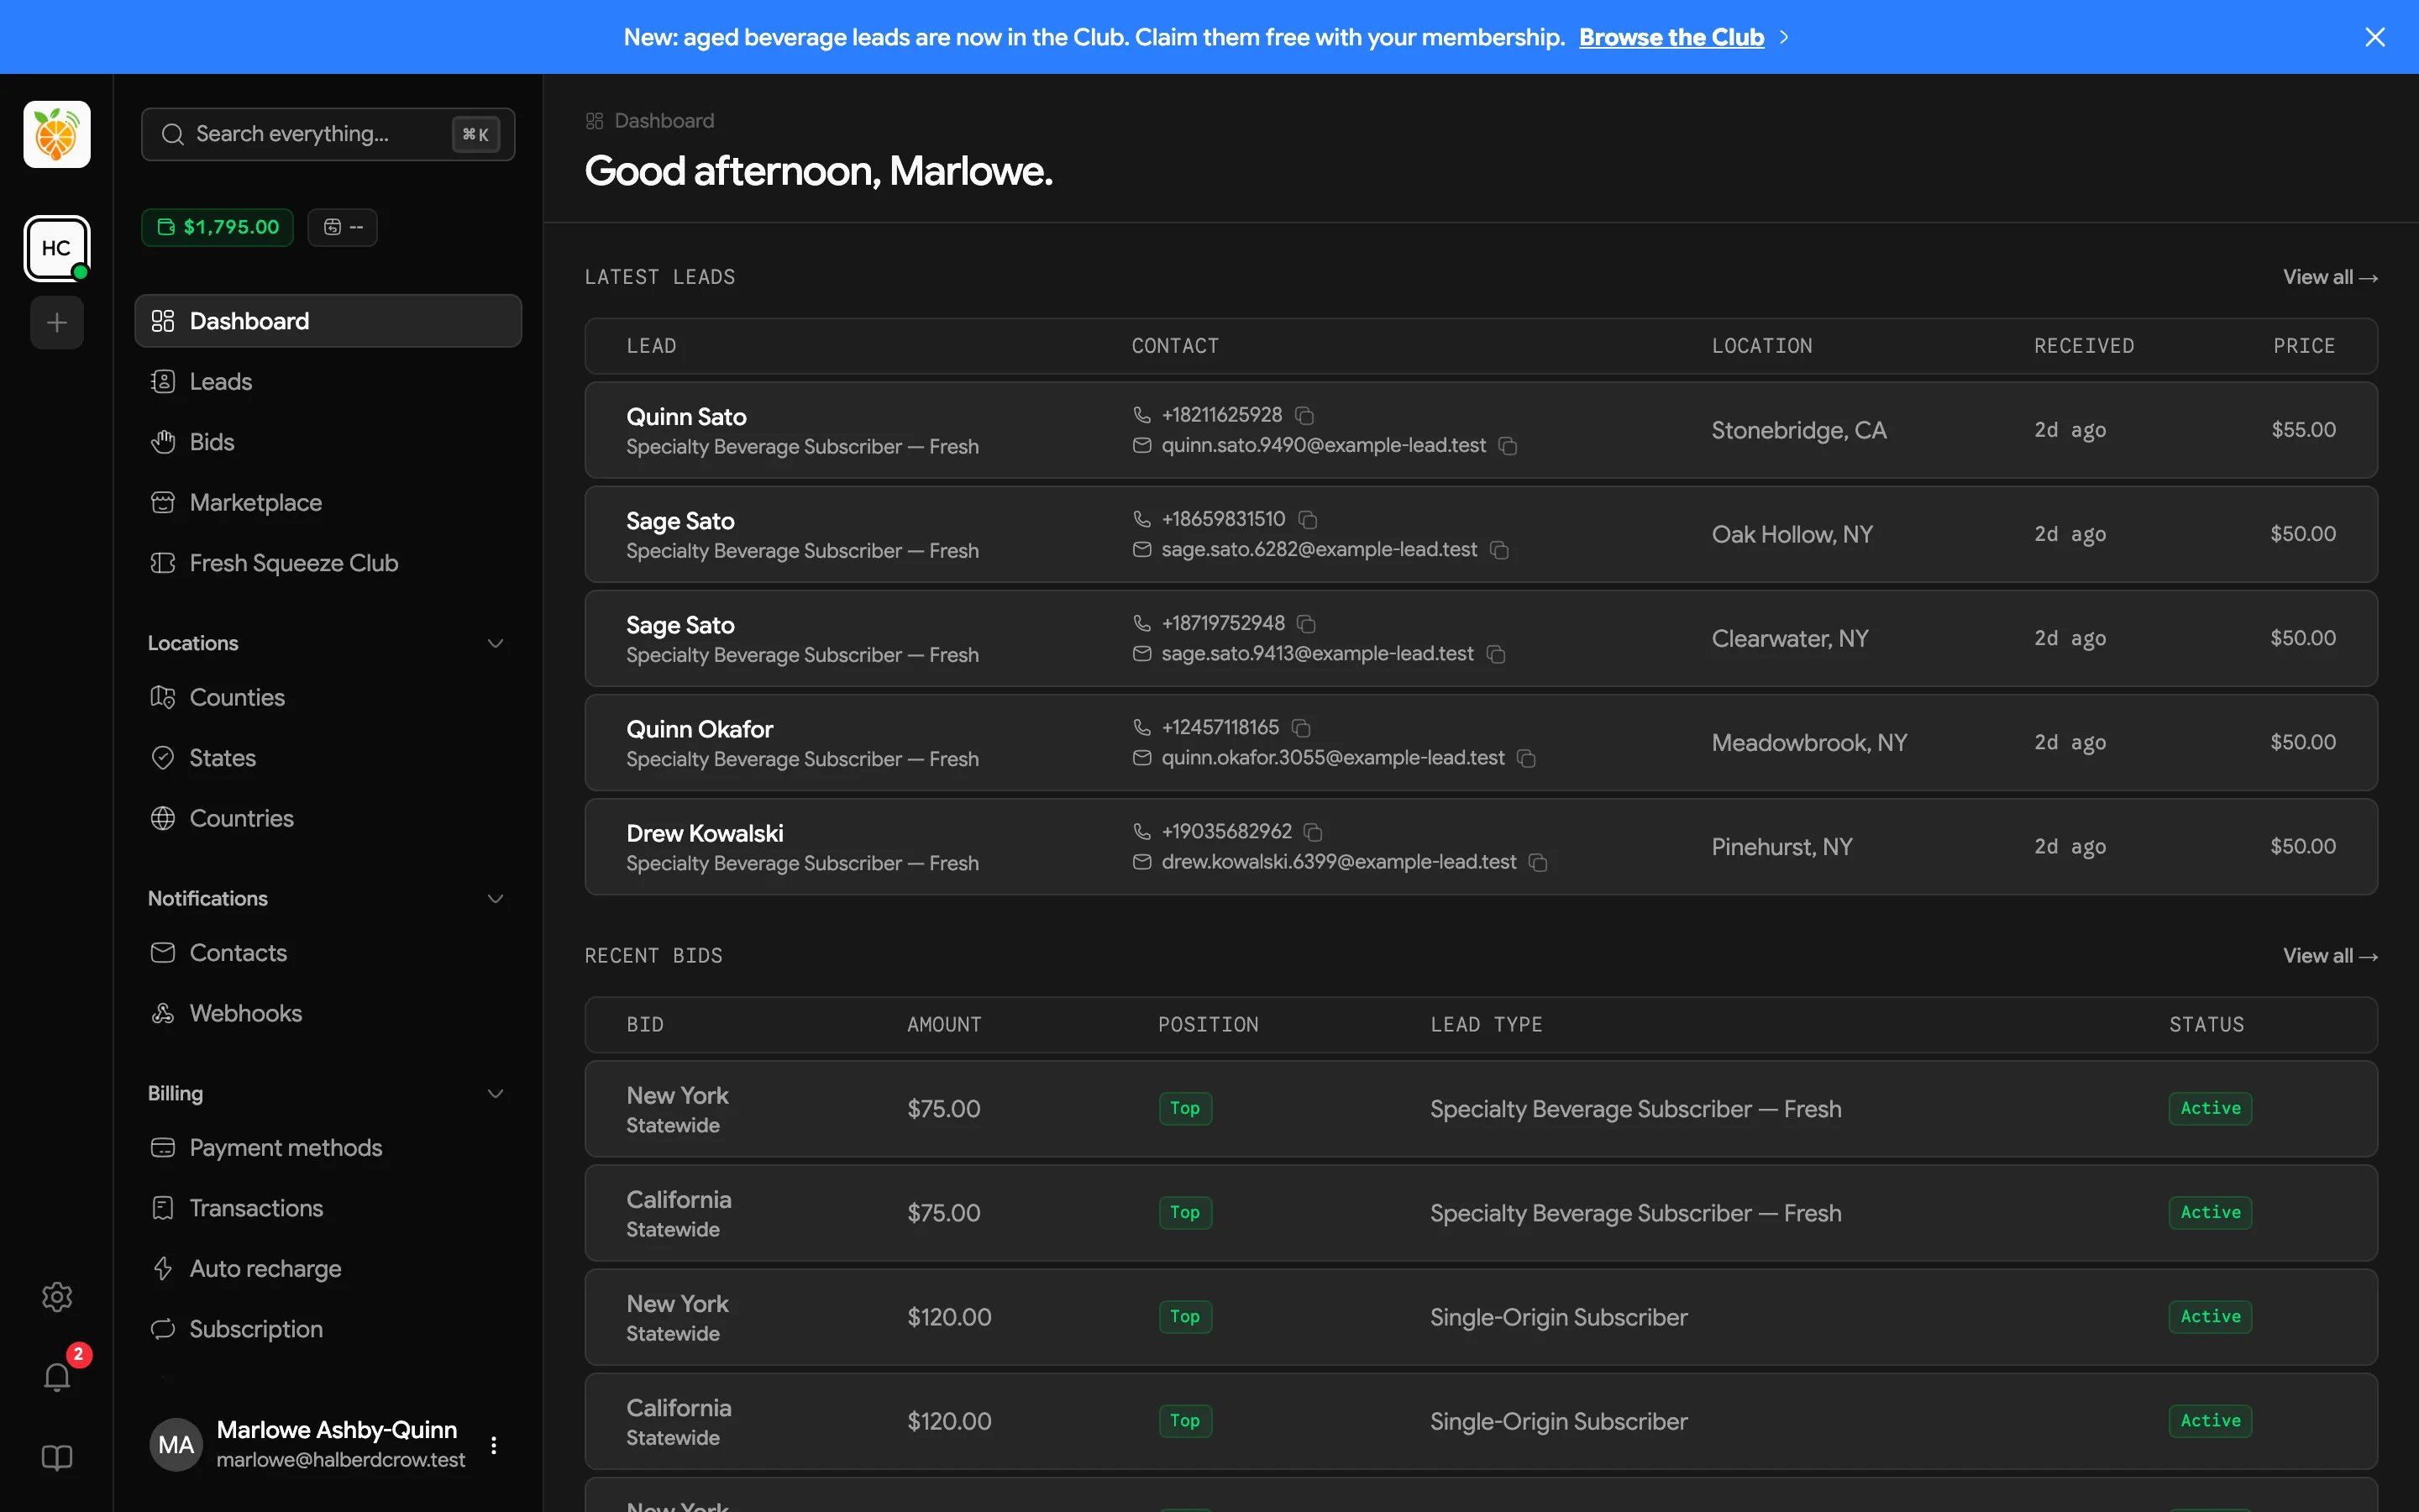Viewport: 2419px width, 1512px height.
Task: Copy quinn.sato.9490 email address
Action: pos(1509,446)
